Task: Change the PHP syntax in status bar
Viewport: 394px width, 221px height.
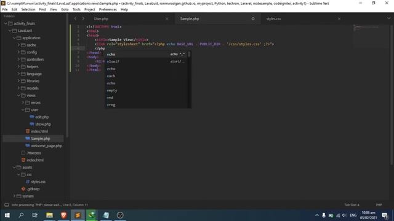Action: [x=379, y=205]
